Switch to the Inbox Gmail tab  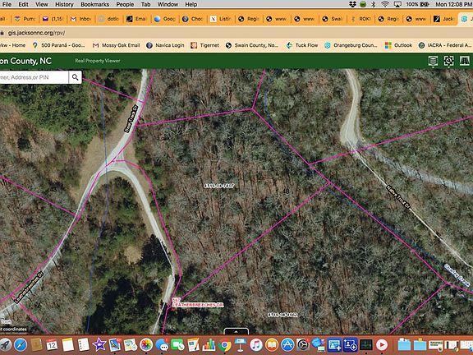[80, 19]
